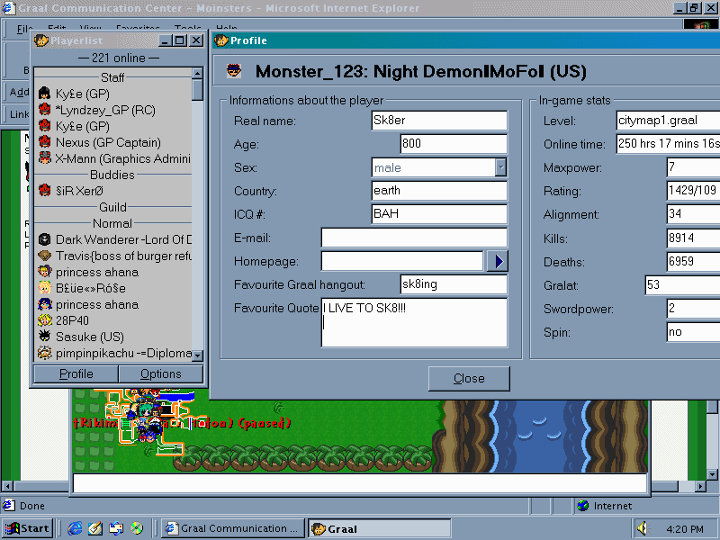Image resolution: width=720 pixels, height=540 pixels.
Task: Click X-Mann Graphics Admin avatar icon
Action: (44, 158)
